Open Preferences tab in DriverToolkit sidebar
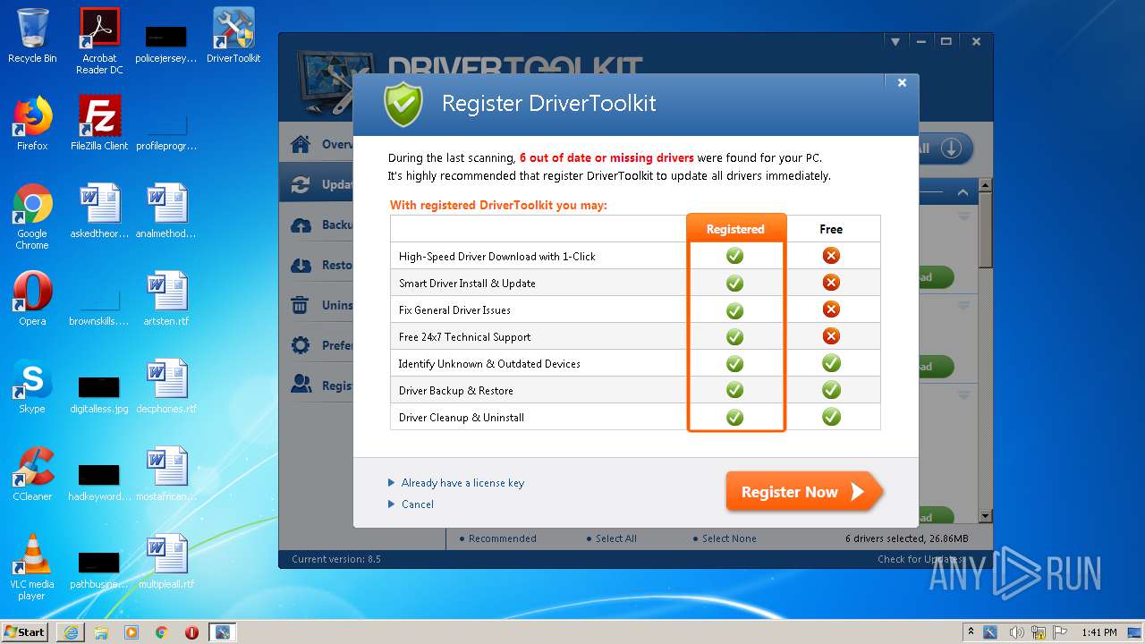 317,345
